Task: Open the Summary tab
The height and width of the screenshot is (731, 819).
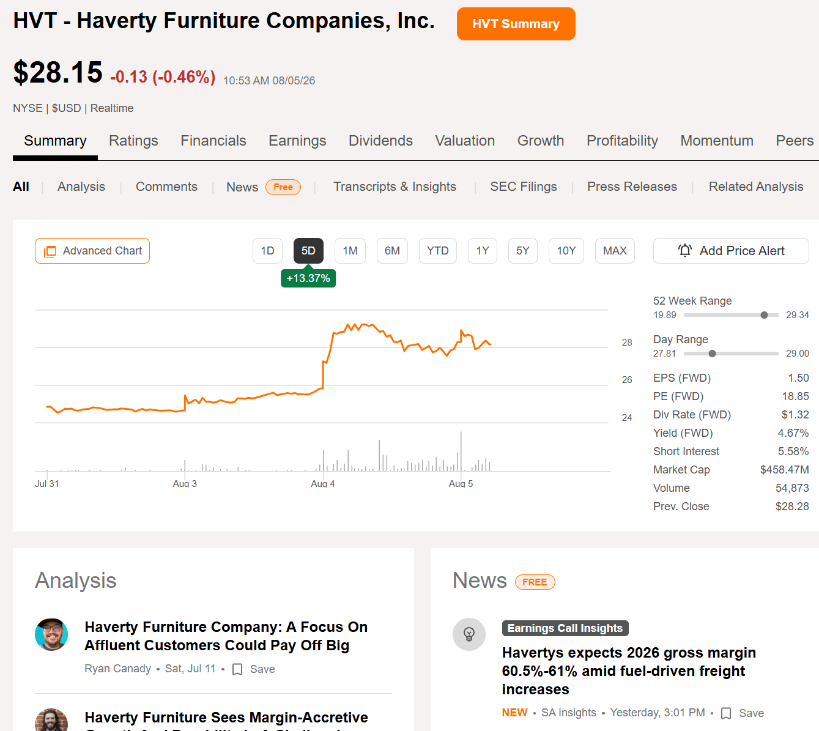Action: click(x=55, y=141)
